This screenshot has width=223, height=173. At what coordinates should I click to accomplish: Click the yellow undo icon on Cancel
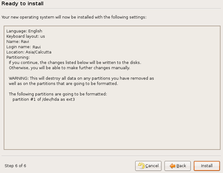(x=141, y=166)
